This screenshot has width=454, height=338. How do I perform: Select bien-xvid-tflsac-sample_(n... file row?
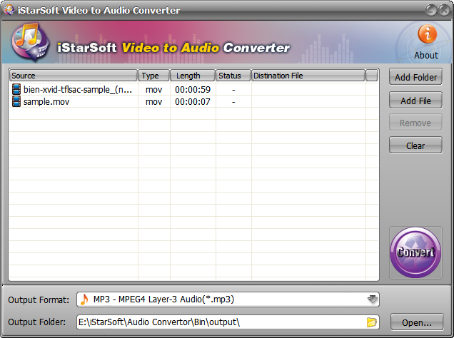pos(193,89)
